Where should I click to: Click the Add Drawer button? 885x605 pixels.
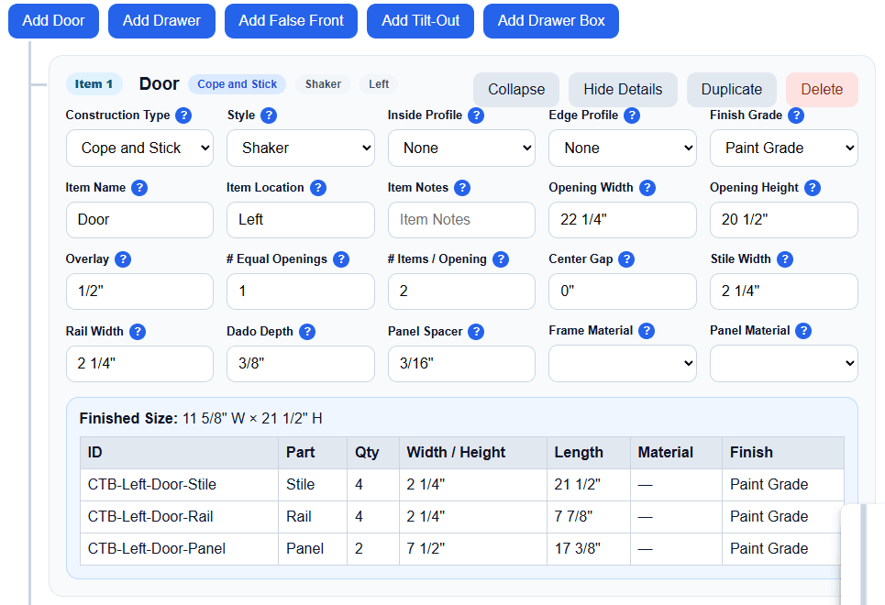[162, 21]
